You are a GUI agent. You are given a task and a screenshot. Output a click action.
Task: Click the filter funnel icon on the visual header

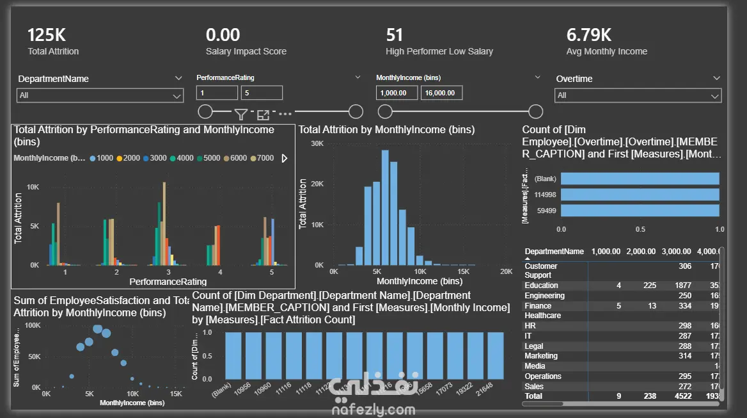[240, 115]
